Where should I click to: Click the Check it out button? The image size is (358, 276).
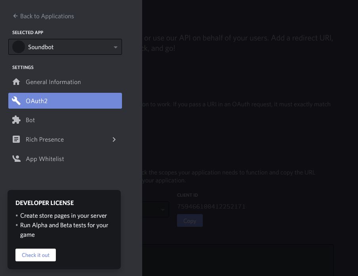pyautogui.click(x=36, y=255)
